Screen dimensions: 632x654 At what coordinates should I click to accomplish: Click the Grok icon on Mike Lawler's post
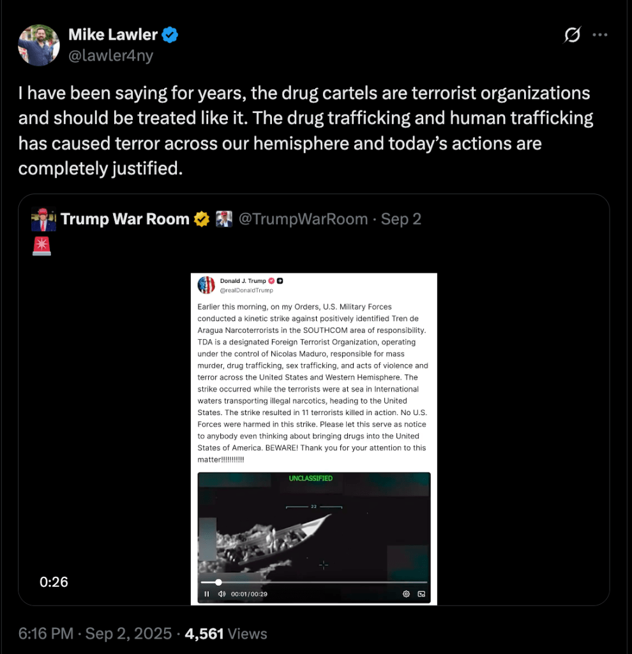573,36
